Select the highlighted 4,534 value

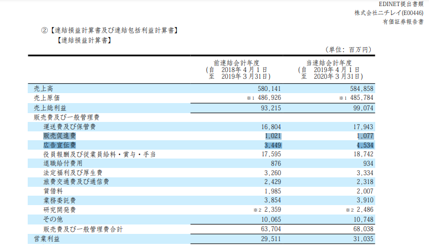(365, 145)
